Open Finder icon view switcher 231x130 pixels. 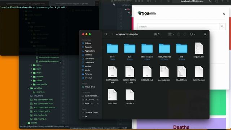click(x=157, y=34)
